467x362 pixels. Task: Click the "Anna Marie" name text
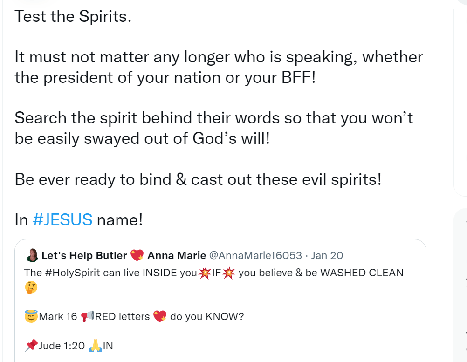177,255
